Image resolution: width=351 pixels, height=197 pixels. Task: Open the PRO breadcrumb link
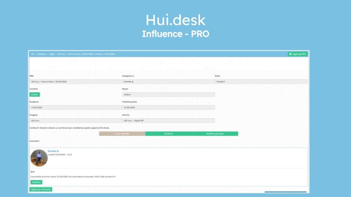tap(52, 54)
